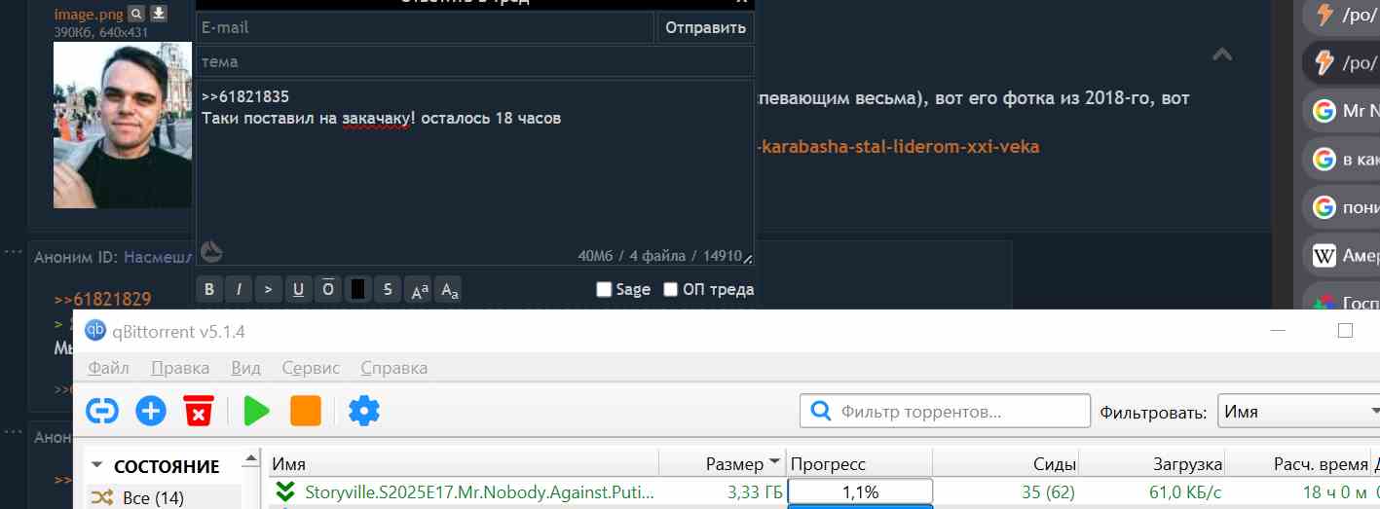Screen dimensions: 1380x509
Task: Open the Вид menu
Action: 246,368
